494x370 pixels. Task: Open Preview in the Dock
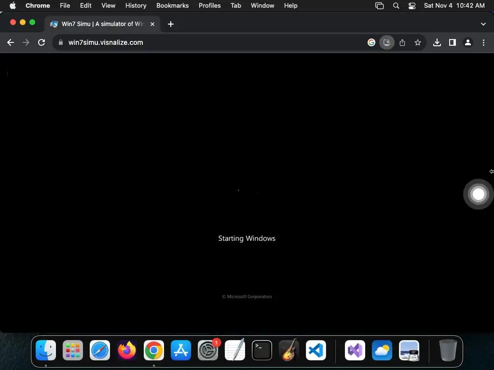pos(409,350)
